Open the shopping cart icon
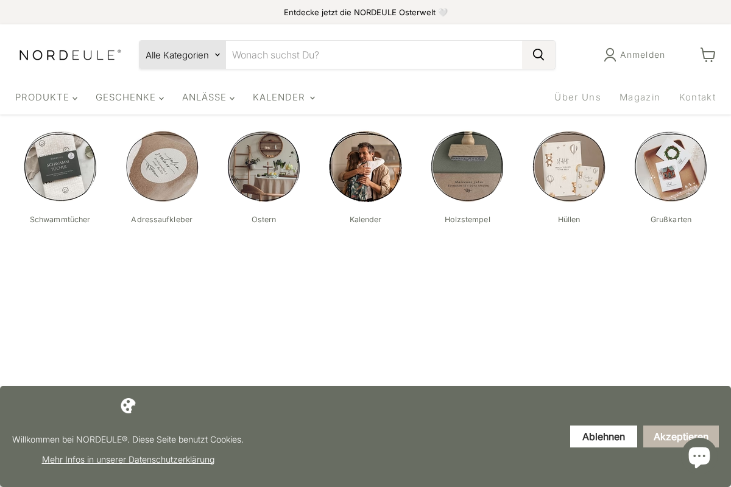Viewport: 731px width, 487px height. 707,55
